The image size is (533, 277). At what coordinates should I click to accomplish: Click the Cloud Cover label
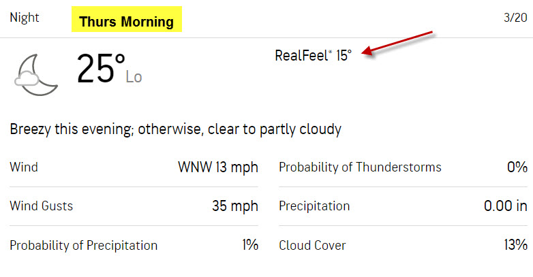(x=312, y=246)
